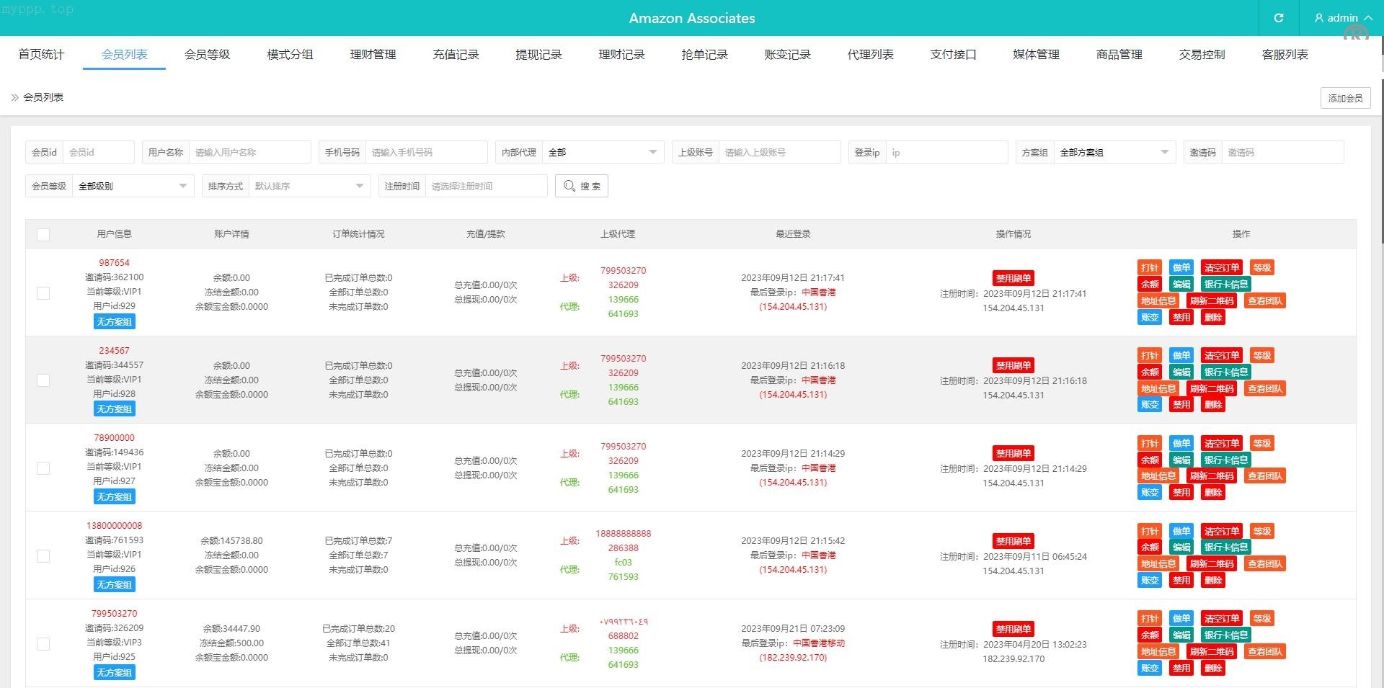Screen dimensions: 1384x688
Task: Check the checkbox for user 987654
Action: [43, 293]
